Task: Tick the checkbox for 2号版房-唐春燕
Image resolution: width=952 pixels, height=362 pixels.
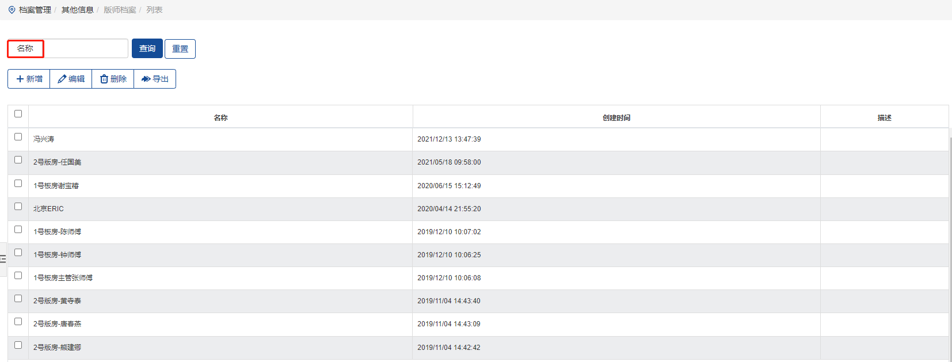Action: pyautogui.click(x=18, y=322)
